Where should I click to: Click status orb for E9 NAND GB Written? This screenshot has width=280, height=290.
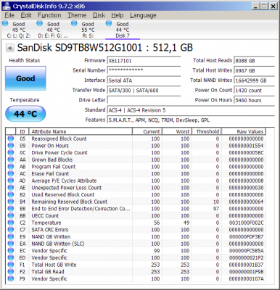pyautogui.click(x=11, y=236)
